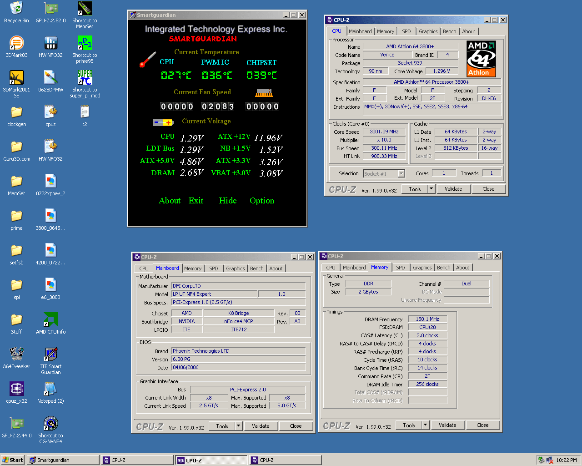Click the AMD Athlon 64 logo
This screenshot has width=582, height=466.
481,59
